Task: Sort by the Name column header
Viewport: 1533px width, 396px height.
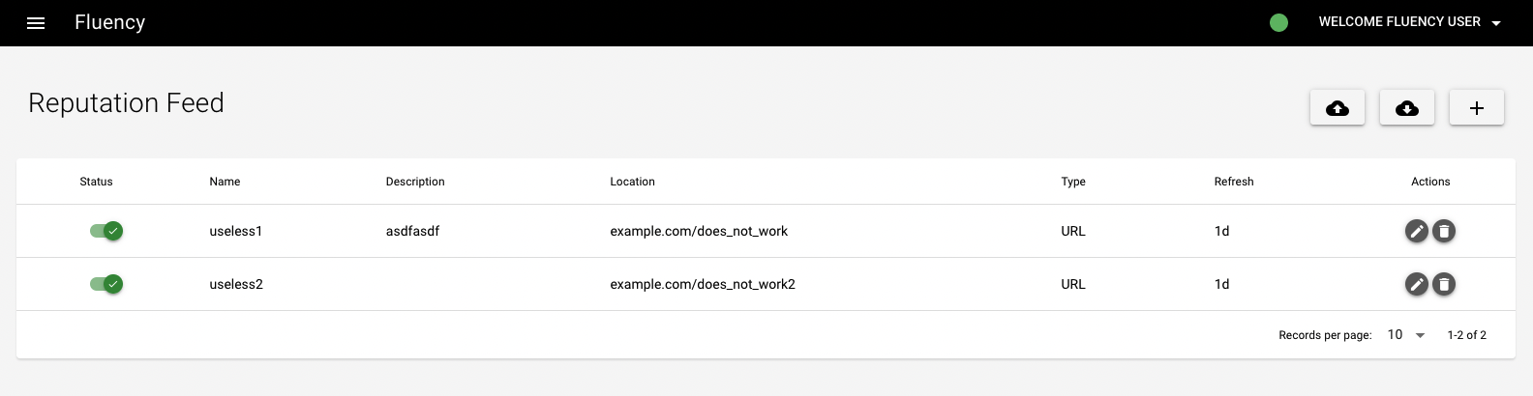Action: click(x=225, y=182)
